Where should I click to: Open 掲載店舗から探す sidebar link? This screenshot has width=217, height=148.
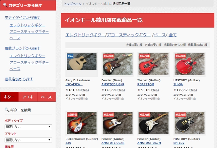coord(19,79)
